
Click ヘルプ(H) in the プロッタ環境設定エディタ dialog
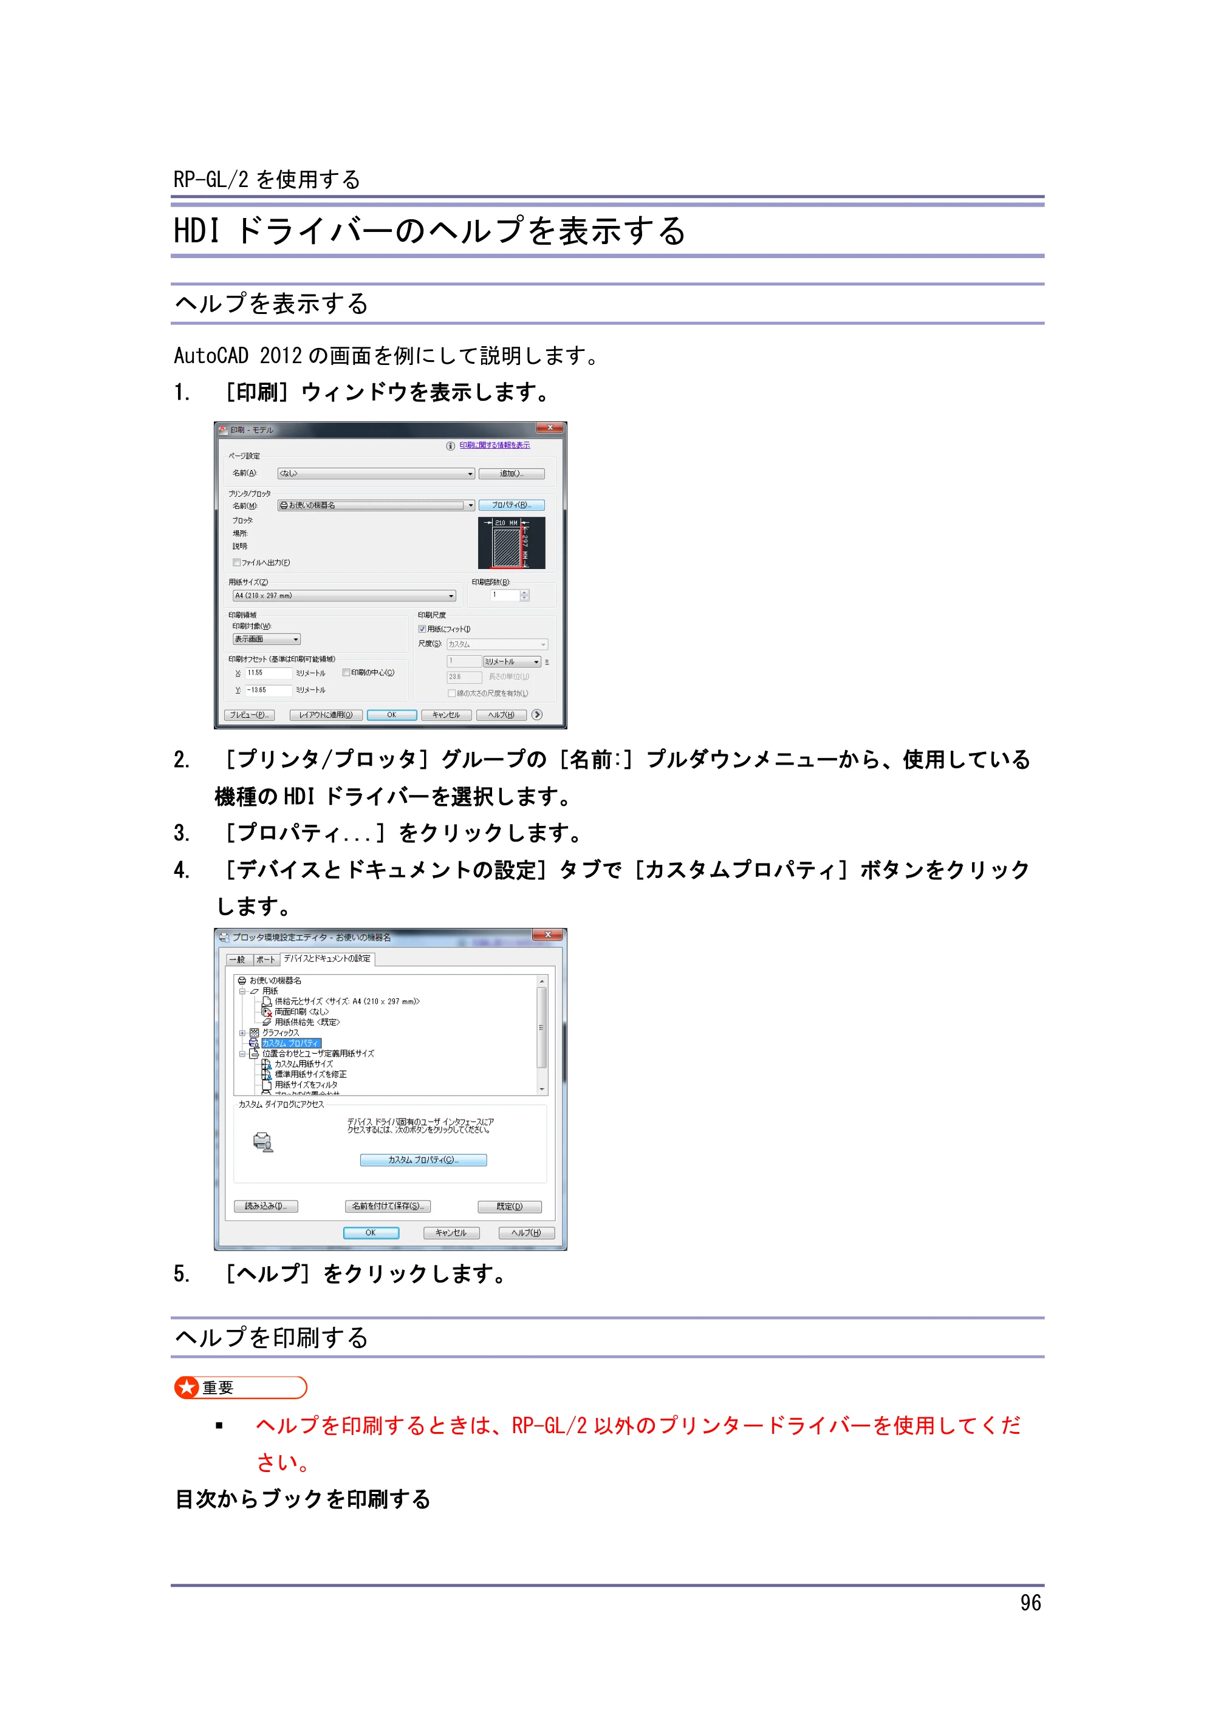526,1233
